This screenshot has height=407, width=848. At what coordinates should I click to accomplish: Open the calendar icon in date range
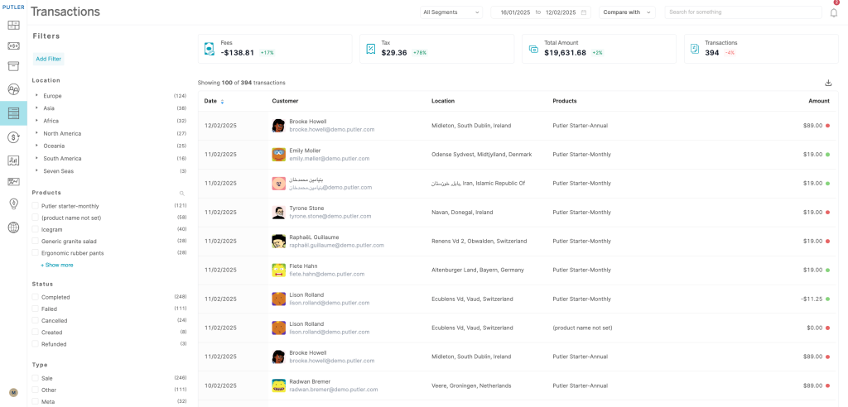584,12
